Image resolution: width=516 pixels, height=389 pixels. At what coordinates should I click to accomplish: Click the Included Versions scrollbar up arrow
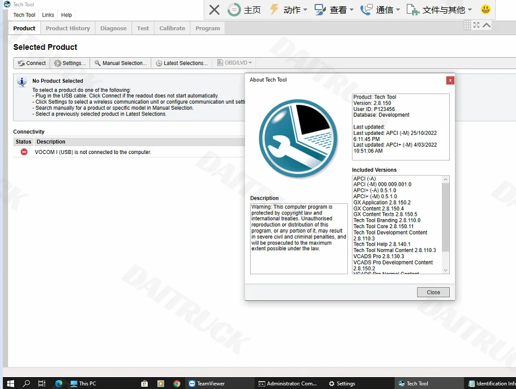point(446,179)
